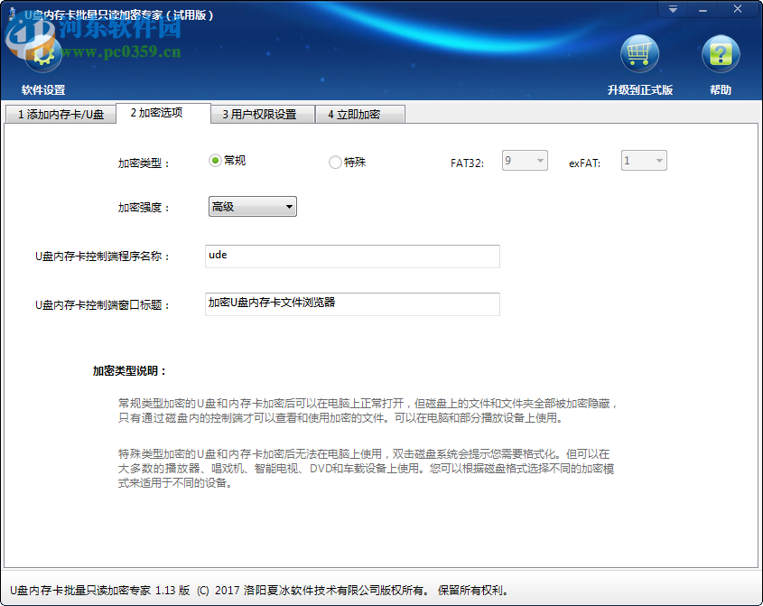
Task: Select the 特殊 encryption type radio button
Action: pyautogui.click(x=334, y=161)
